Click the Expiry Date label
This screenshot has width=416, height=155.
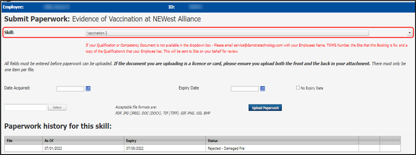tap(189, 88)
